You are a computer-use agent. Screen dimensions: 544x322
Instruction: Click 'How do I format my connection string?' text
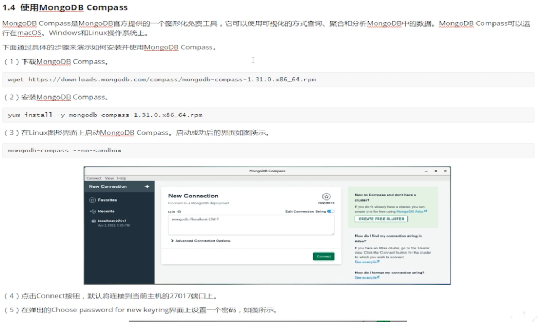(x=389, y=273)
